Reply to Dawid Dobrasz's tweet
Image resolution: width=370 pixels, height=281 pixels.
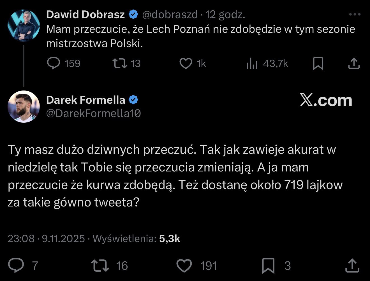[x=54, y=63]
